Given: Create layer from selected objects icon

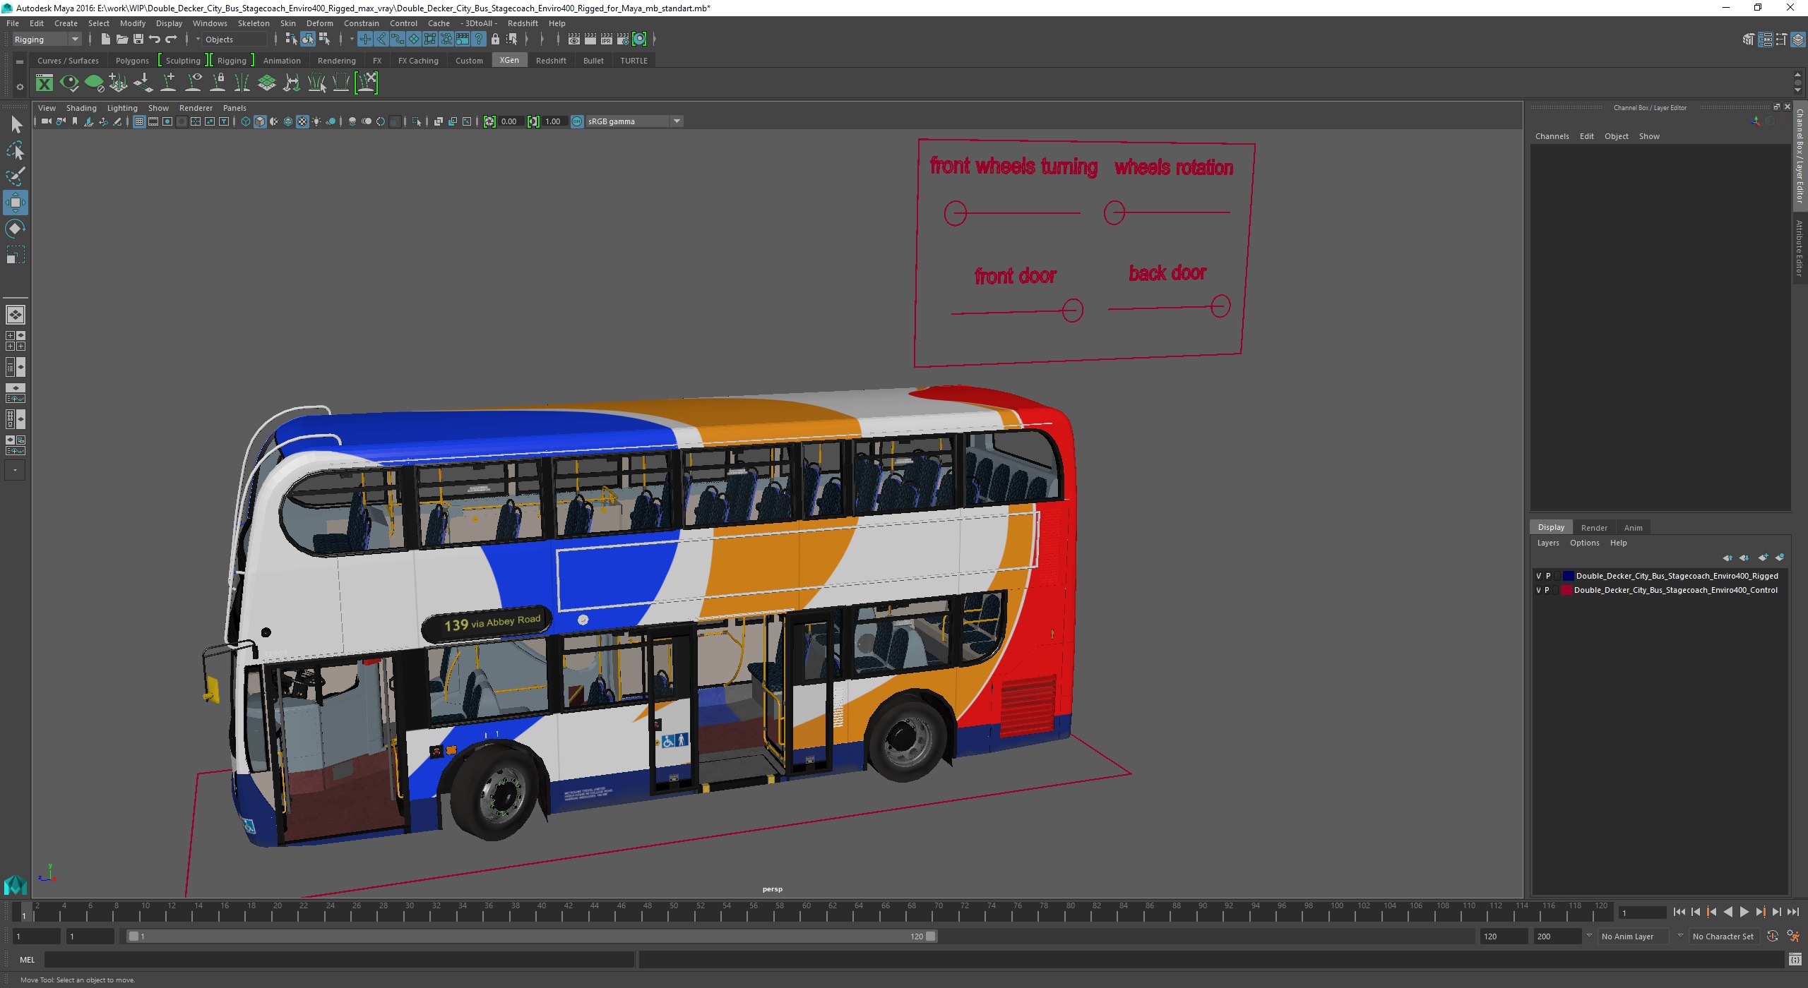Looking at the screenshot, I should coord(1780,558).
